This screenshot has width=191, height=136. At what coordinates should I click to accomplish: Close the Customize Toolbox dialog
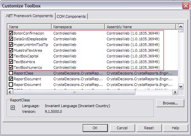[x=186, y=6]
